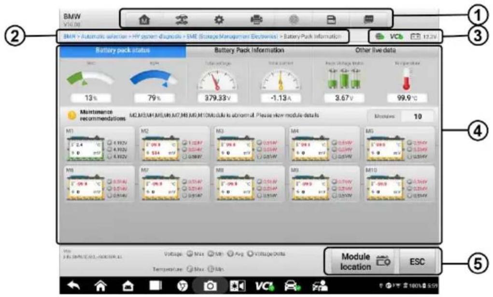Go to SME (Storage Management Electronics) breadcrumb
Viewport: 493px width, 297px height.
pyautogui.click(x=232, y=37)
